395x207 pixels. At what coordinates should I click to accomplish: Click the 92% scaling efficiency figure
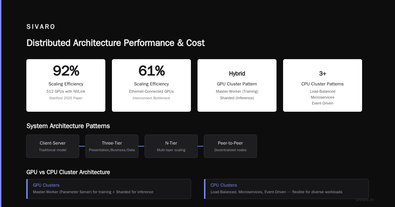[66, 71]
